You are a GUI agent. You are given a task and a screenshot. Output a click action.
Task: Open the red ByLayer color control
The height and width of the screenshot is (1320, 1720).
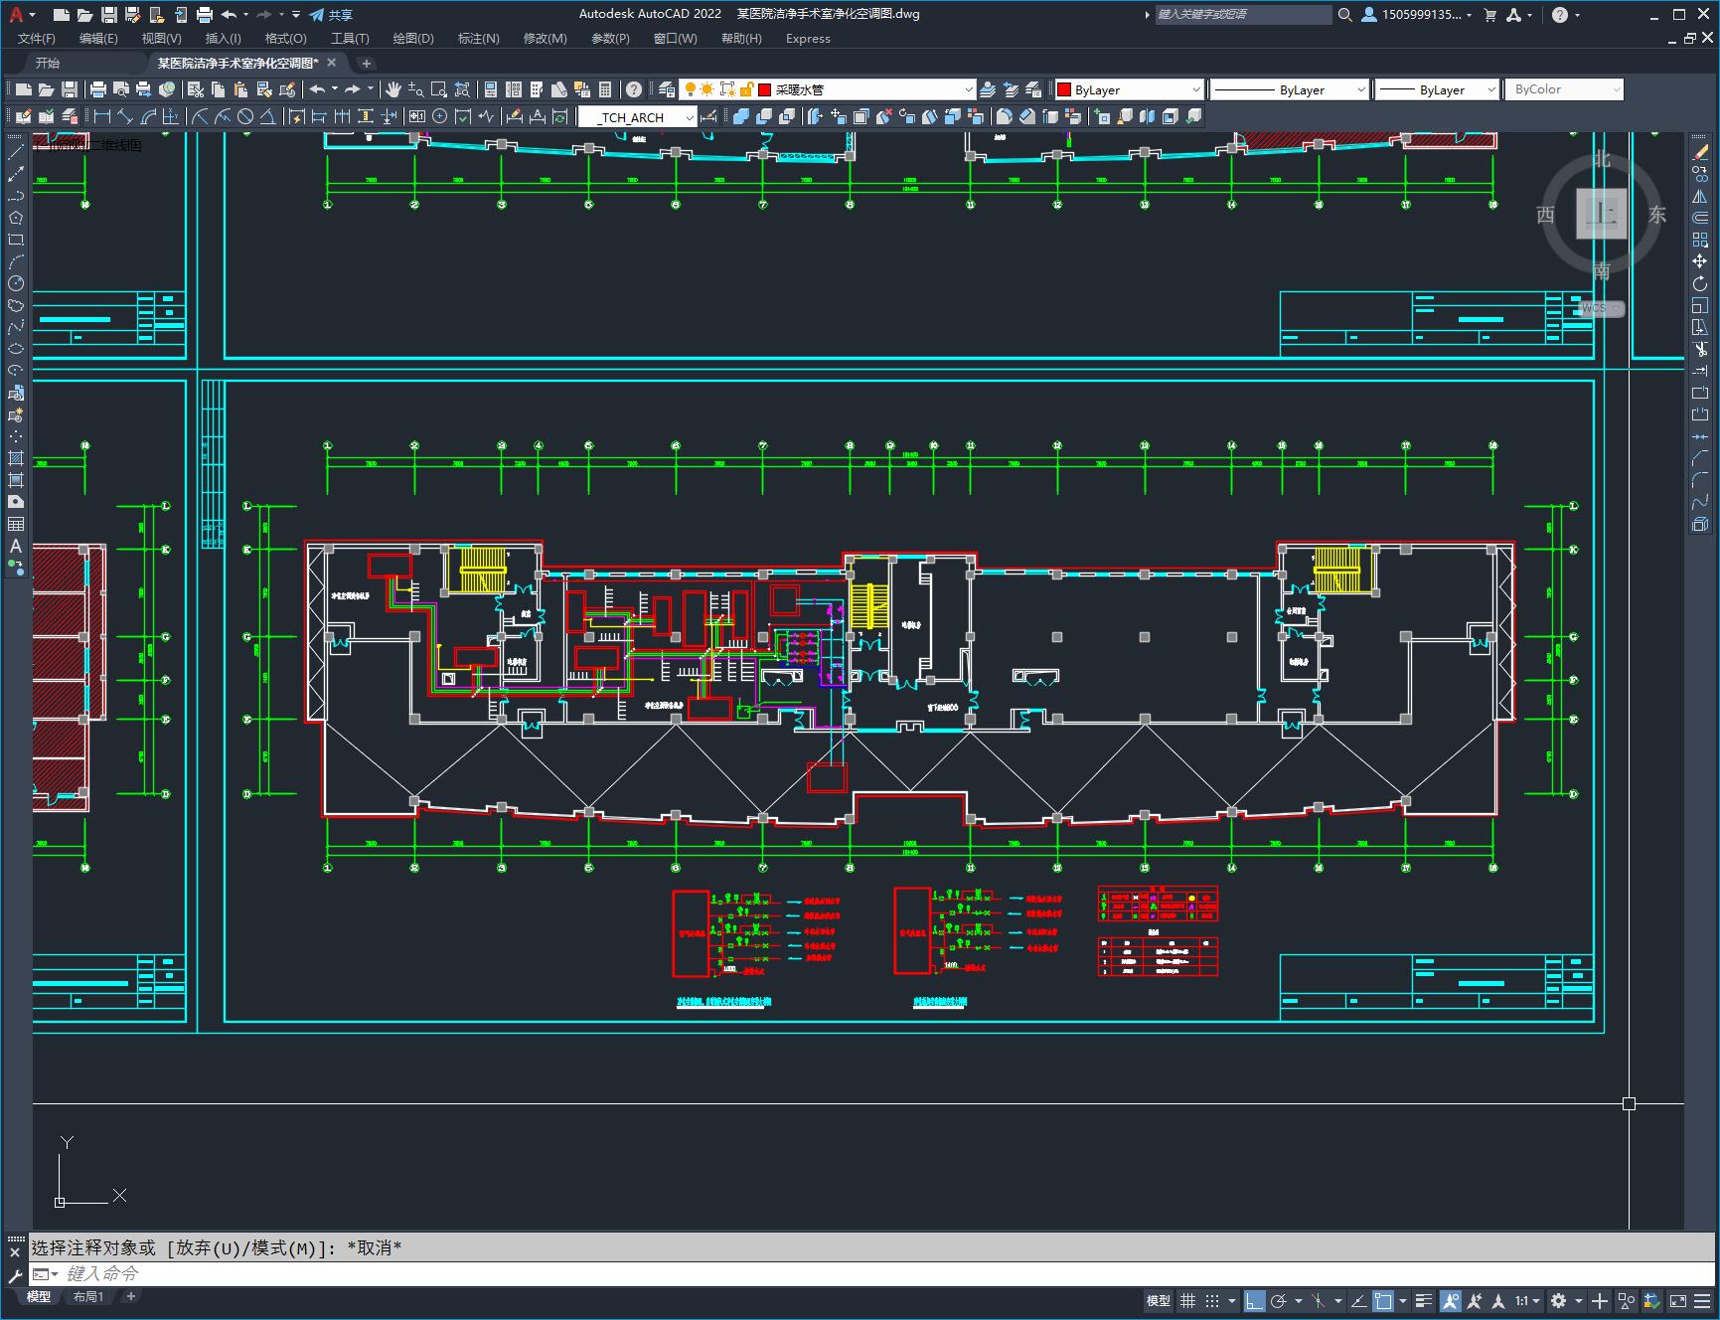[x=1129, y=89]
